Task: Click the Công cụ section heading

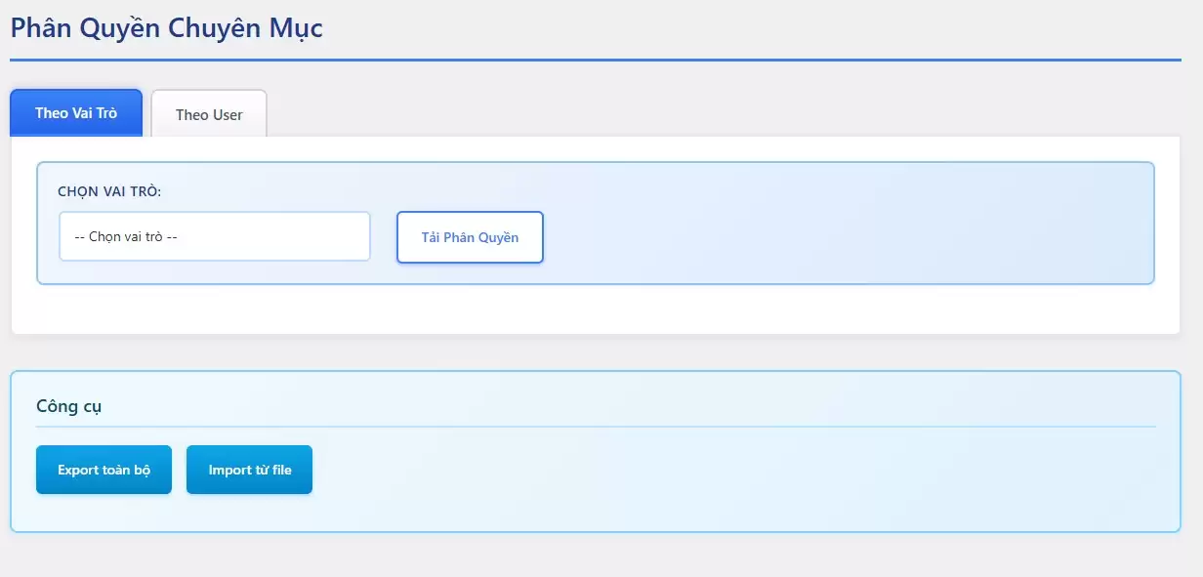Action: (x=68, y=405)
